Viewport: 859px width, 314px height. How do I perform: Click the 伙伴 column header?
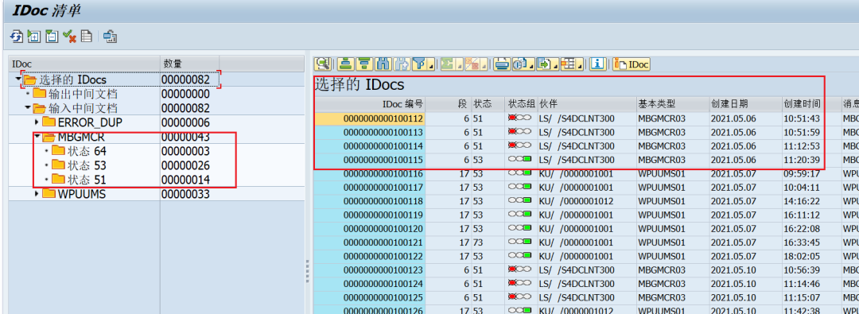(x=587, y=104)
